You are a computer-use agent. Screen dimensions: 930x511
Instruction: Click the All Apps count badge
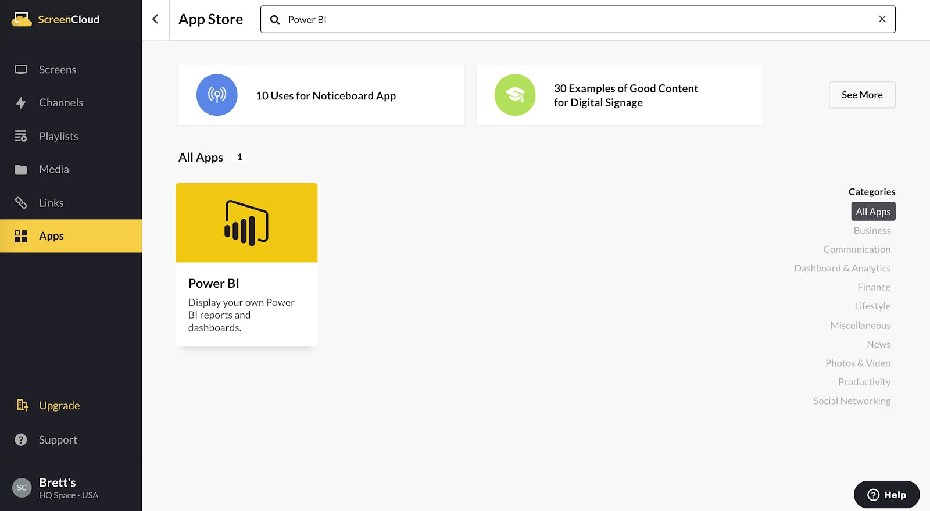pyautogui.click(x=239, y=157)
